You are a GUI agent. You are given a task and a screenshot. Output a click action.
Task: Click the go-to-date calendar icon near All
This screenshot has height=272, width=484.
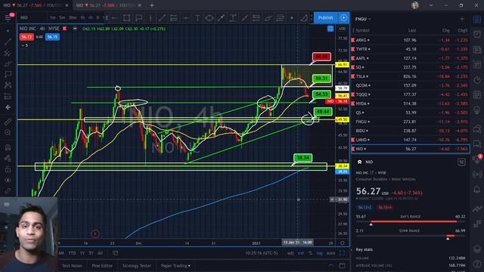116,253
